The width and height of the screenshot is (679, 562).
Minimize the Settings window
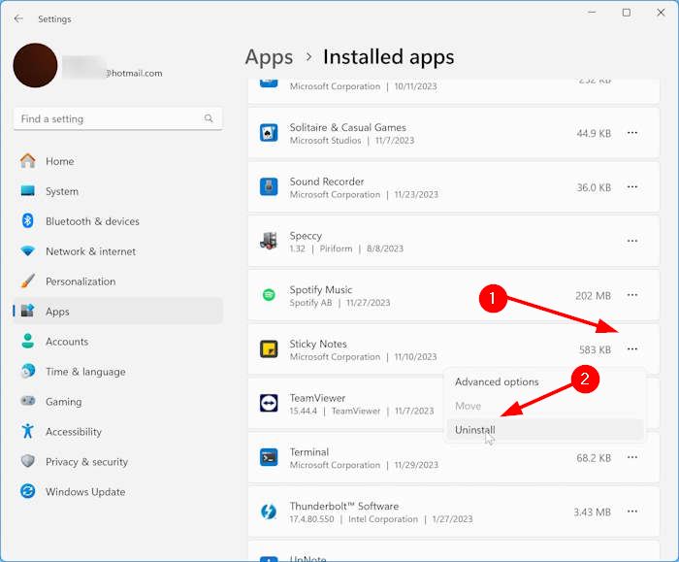tap(592, 13)
